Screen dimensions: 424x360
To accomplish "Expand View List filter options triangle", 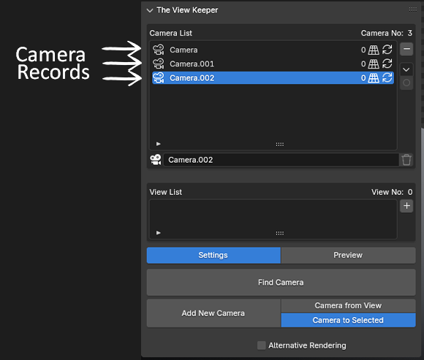I will pyautogui.click(x=159, y=233).
